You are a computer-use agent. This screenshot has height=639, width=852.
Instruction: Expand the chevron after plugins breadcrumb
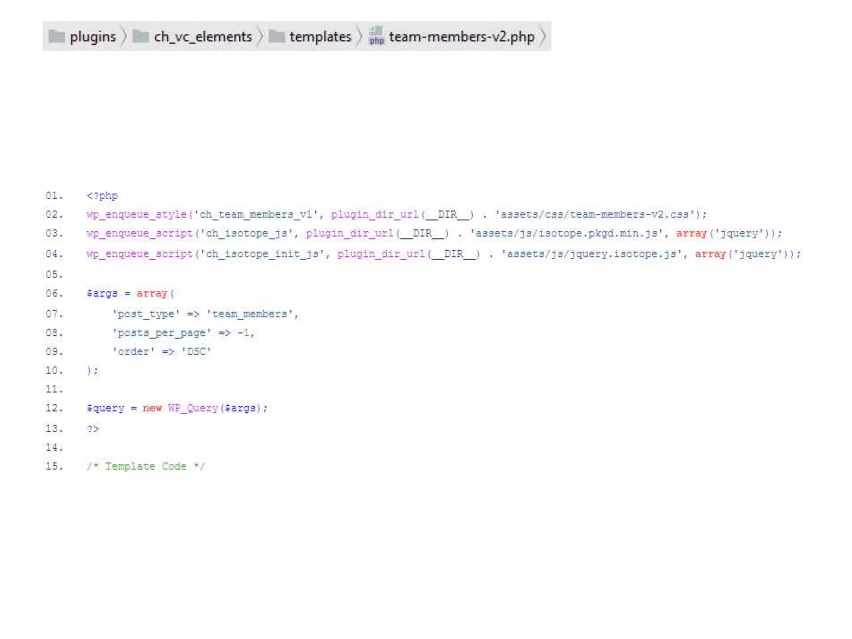124,37
